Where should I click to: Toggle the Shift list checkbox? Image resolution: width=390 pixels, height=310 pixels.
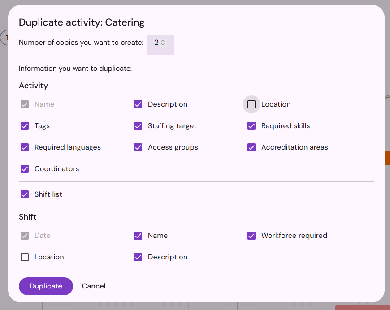pyautogui.click(x=25, y=194)
